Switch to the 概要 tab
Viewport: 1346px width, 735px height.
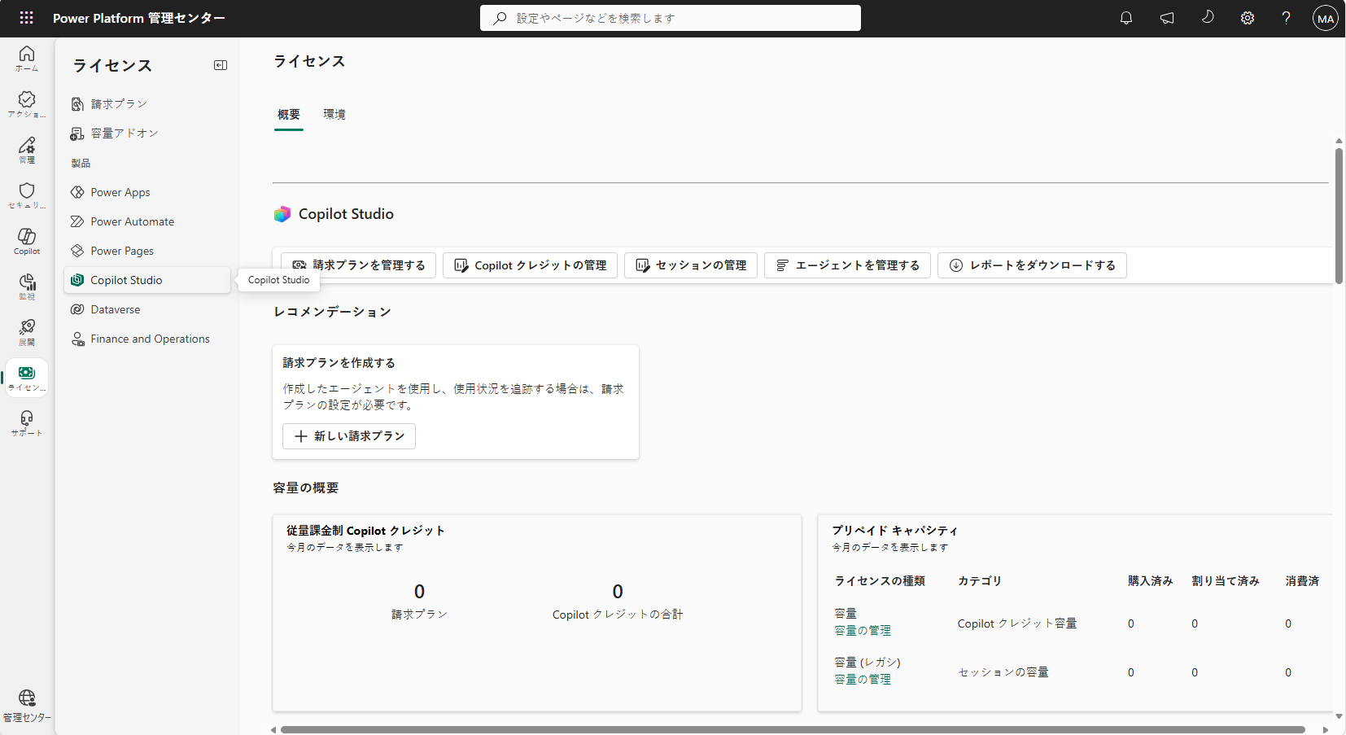coord(289,115)
